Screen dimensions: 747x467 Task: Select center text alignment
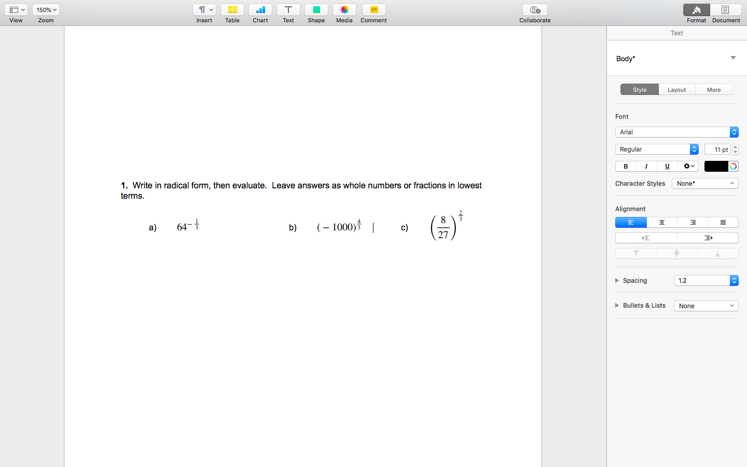pyautogui.click(x=661, y=222)
